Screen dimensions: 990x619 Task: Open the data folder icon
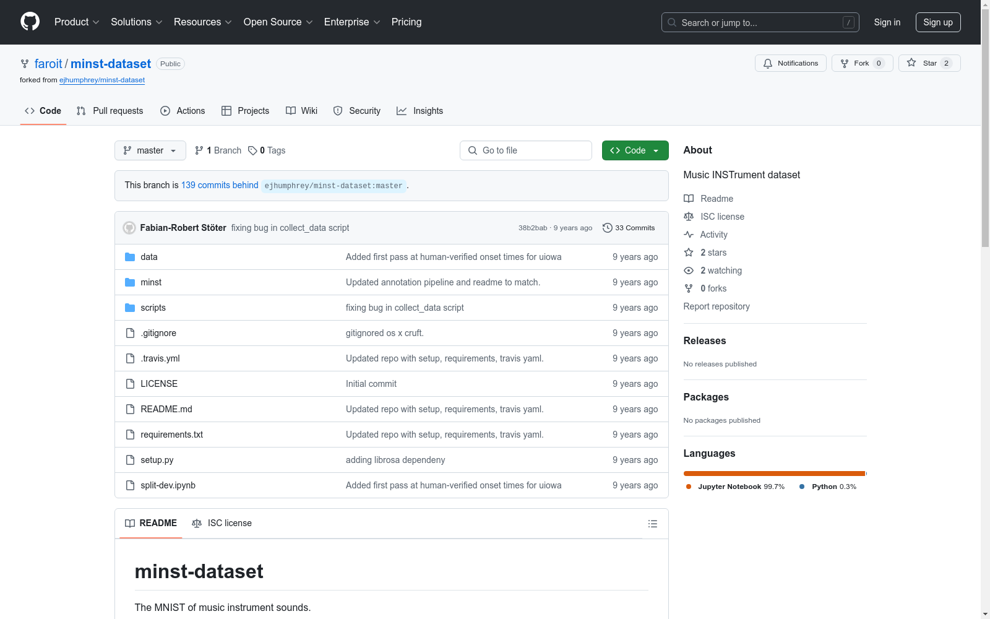coord(130,257)
